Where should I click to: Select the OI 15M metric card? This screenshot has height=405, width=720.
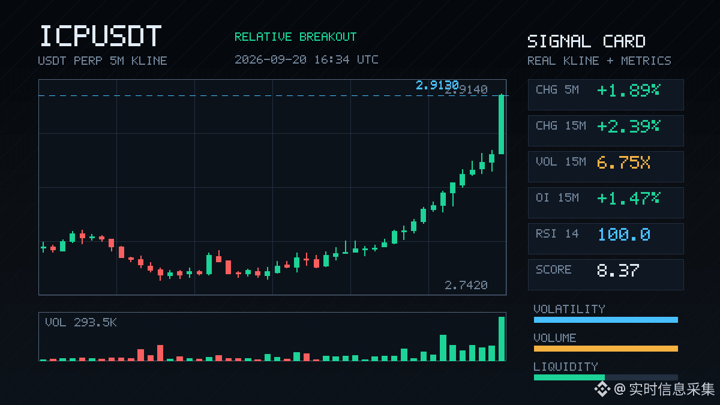(x=605, y=202)
